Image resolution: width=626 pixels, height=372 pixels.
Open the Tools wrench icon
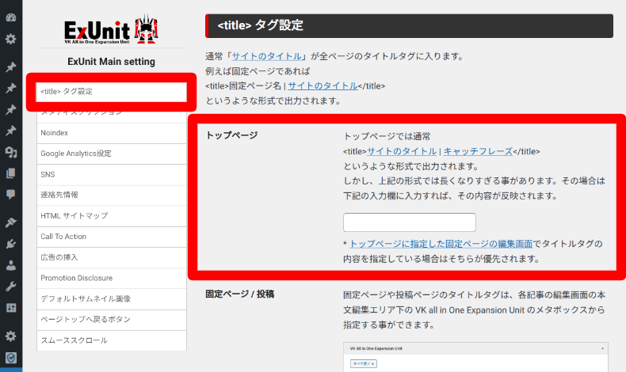tap(11, 287)
